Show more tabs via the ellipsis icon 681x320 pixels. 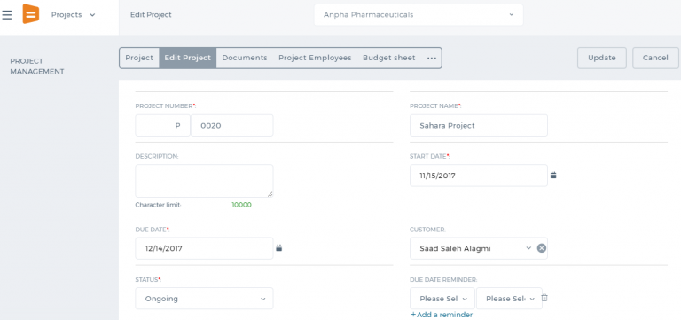point(431,59)
